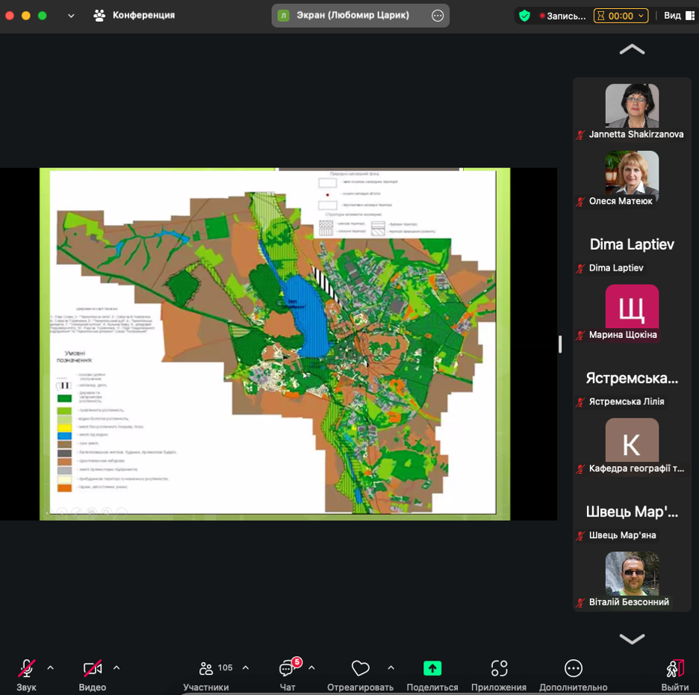Open the Вид view menu

[676, 16]
